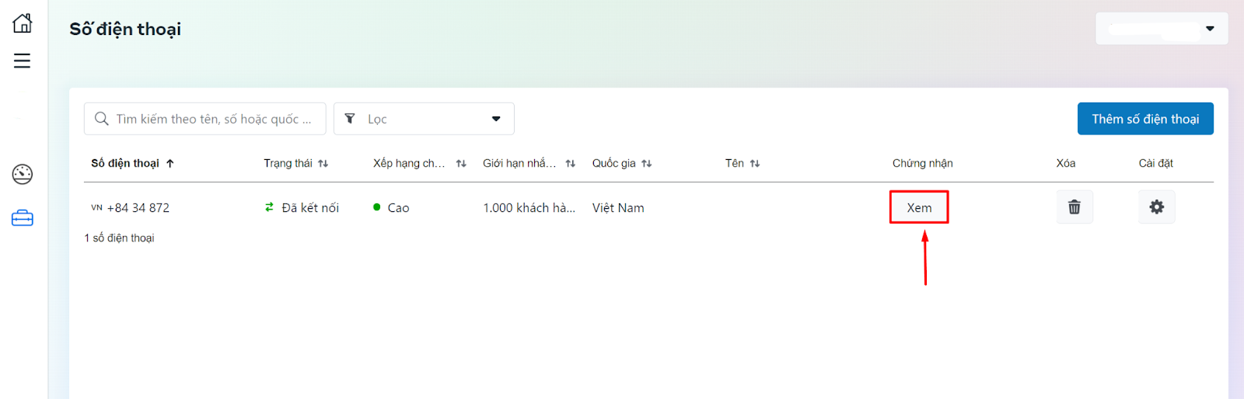Sort by Trạng thái column arrows
Screen dimensions: 1244x399
coord(323,163)
